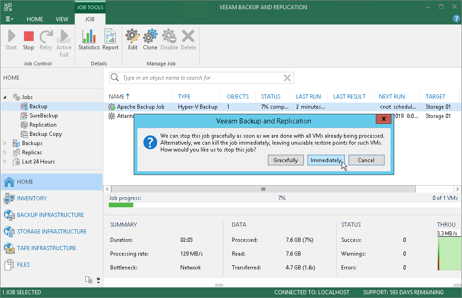Click the '7% comp...' status cell
The image size is (462, 298).
coord(275,107)
